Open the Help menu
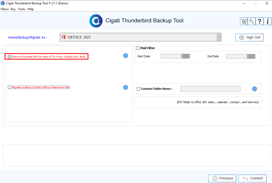Screen dimensions: 272x183 30,9
